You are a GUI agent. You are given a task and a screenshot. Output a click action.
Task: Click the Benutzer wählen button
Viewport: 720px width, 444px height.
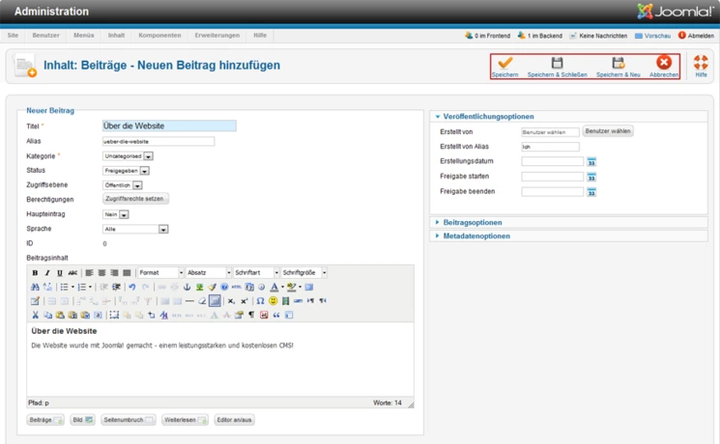608,131
